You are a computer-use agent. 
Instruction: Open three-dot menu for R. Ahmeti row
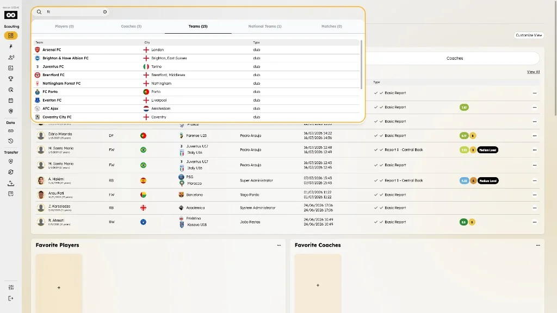(x=535, y=222)
